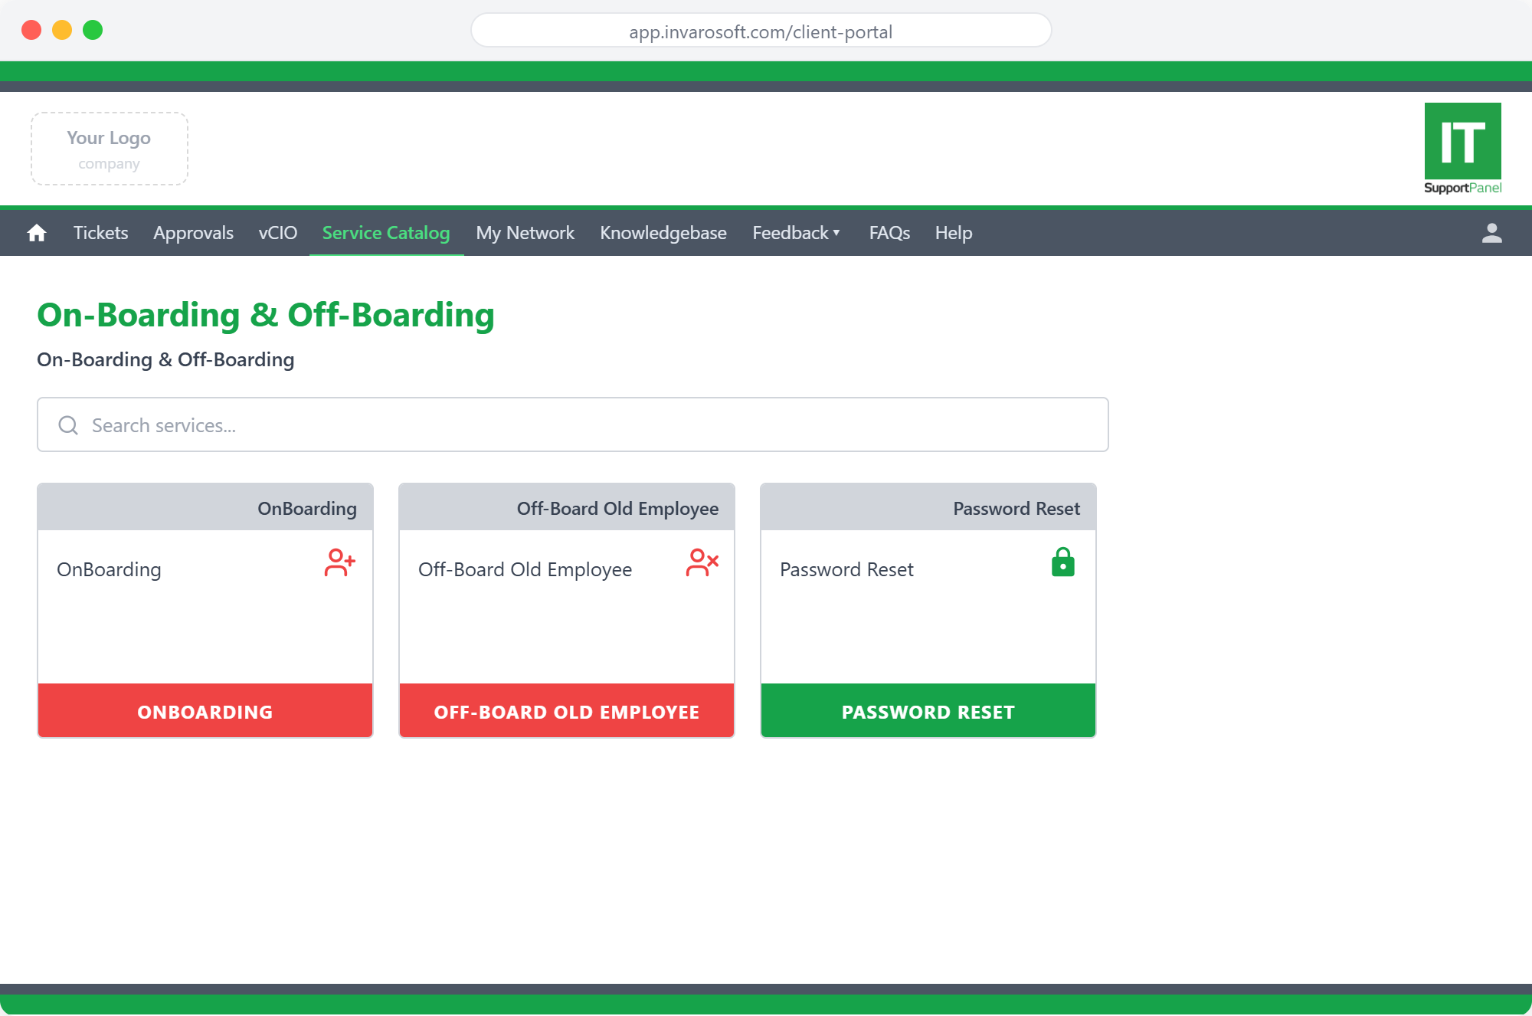
Task: Expand the Feedback dropdown menu
Action: [x=797, y=233]
